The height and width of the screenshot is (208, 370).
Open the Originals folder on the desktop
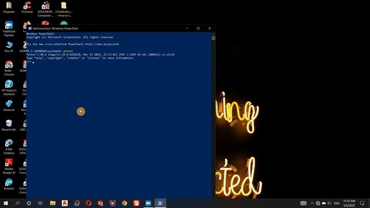[9, 8]
